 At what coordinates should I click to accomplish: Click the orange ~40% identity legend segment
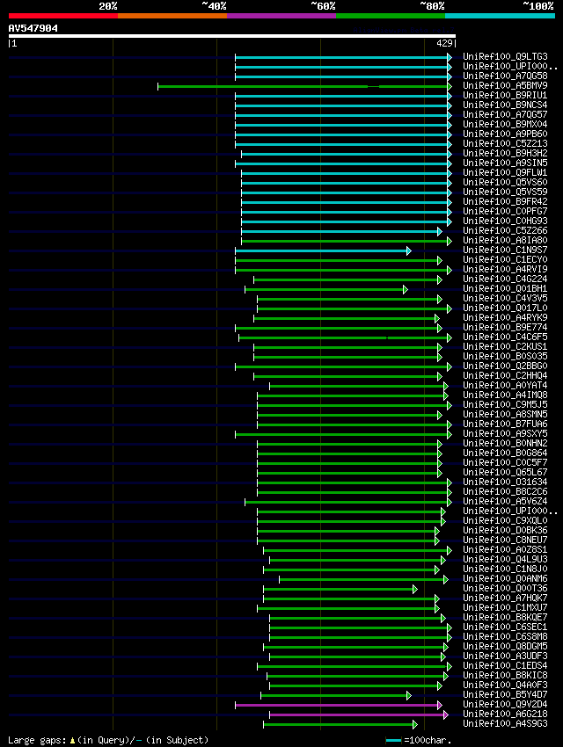click(172, 16)
